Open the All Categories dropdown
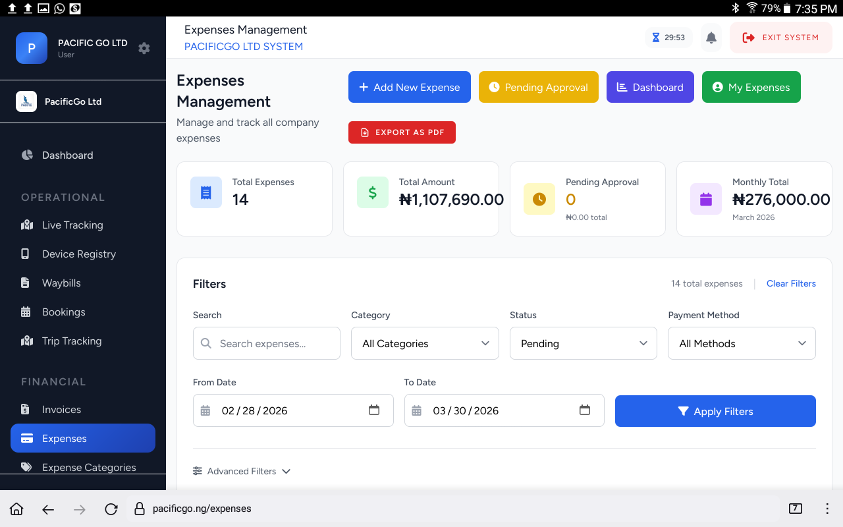Viewport: 843px width, 527px height. tap(425, 343)
